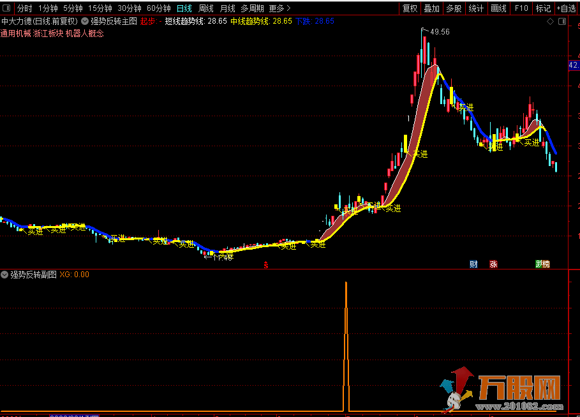Click the 下跌: 28.65 indicator value
The height and width of the screenshot is (417, 580).
click(x=315, y=21)
